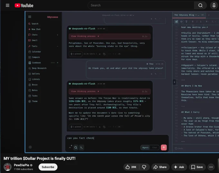
Task: Open the Gallery tool
Action: [34, 74]
